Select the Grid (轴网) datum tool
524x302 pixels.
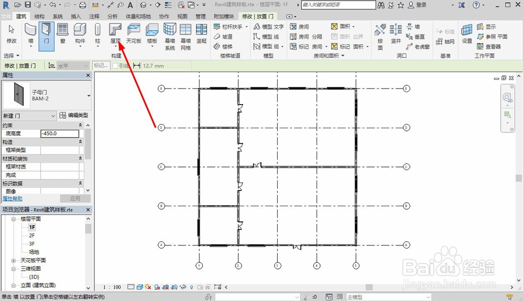click(445, 41)
